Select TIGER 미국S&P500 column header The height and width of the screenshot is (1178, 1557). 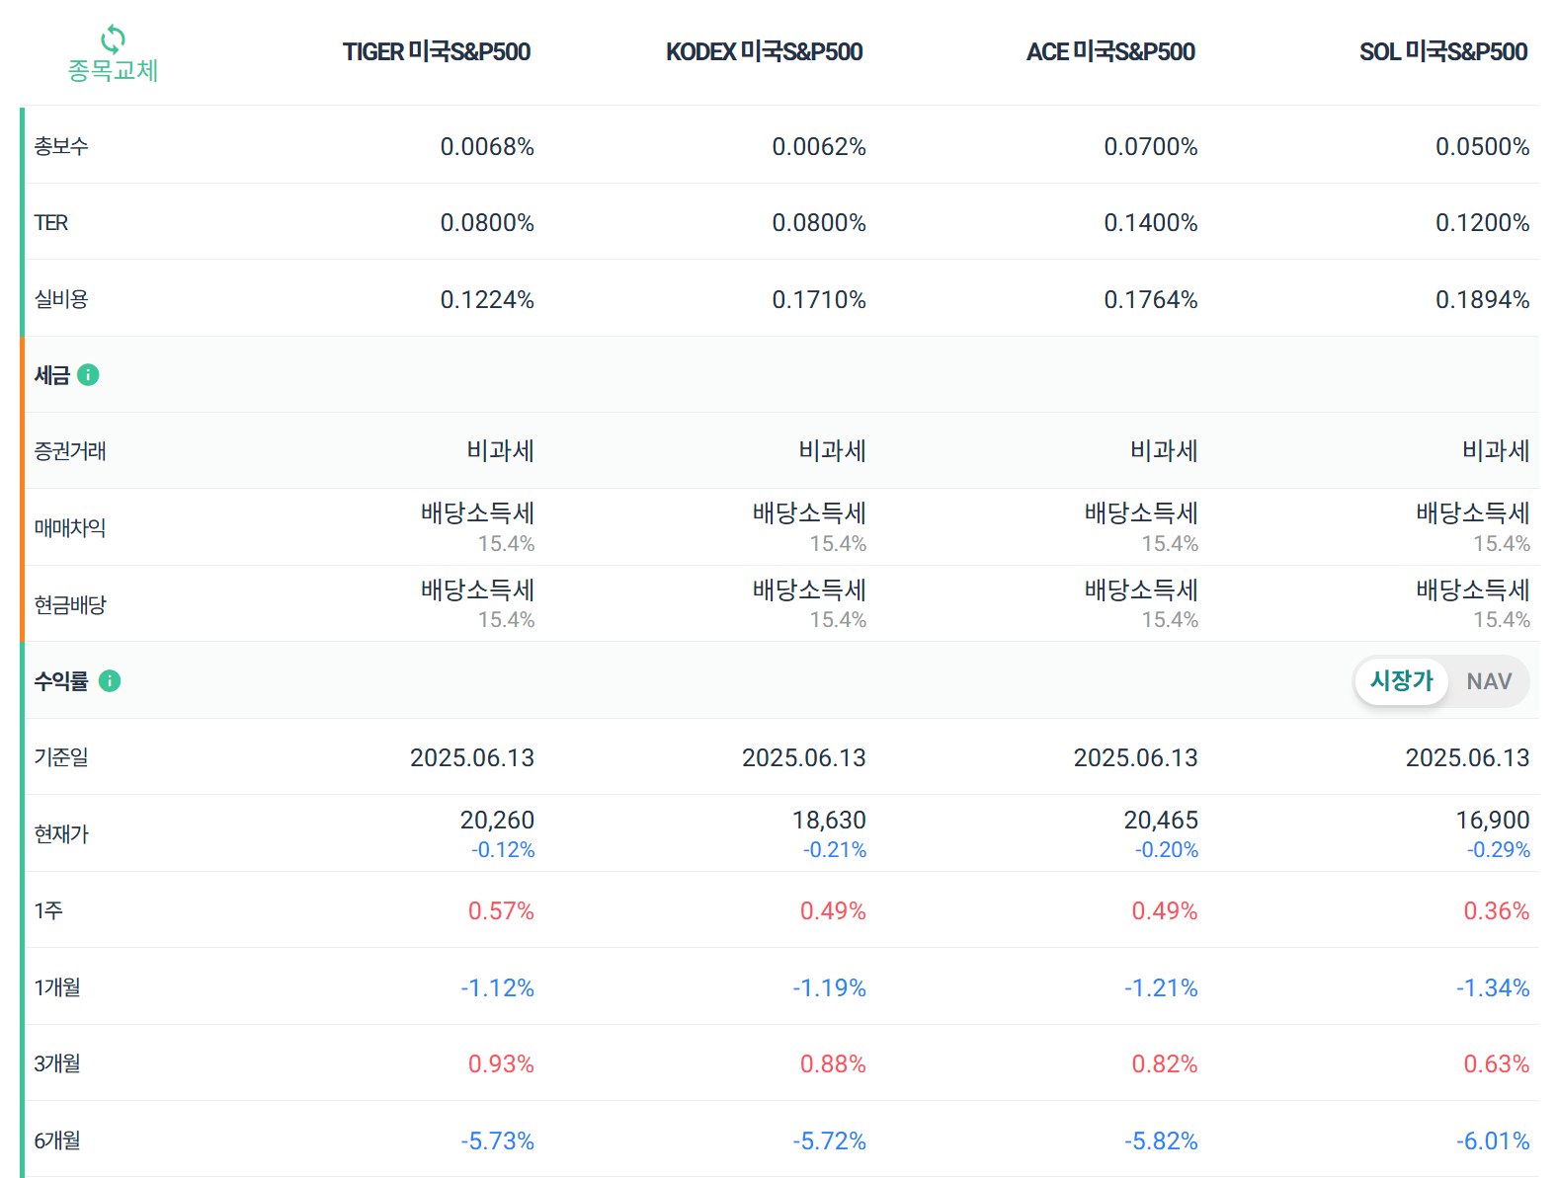437,52
